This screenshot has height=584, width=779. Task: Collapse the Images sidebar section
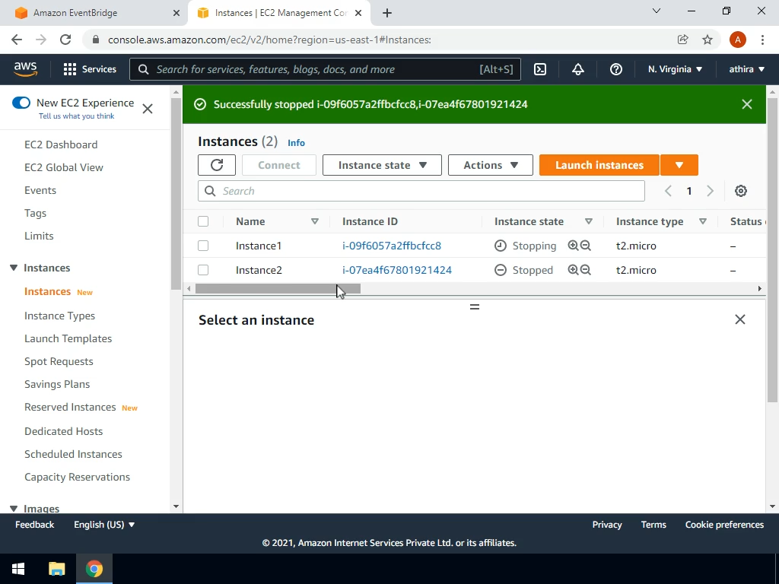coord(14,509)
